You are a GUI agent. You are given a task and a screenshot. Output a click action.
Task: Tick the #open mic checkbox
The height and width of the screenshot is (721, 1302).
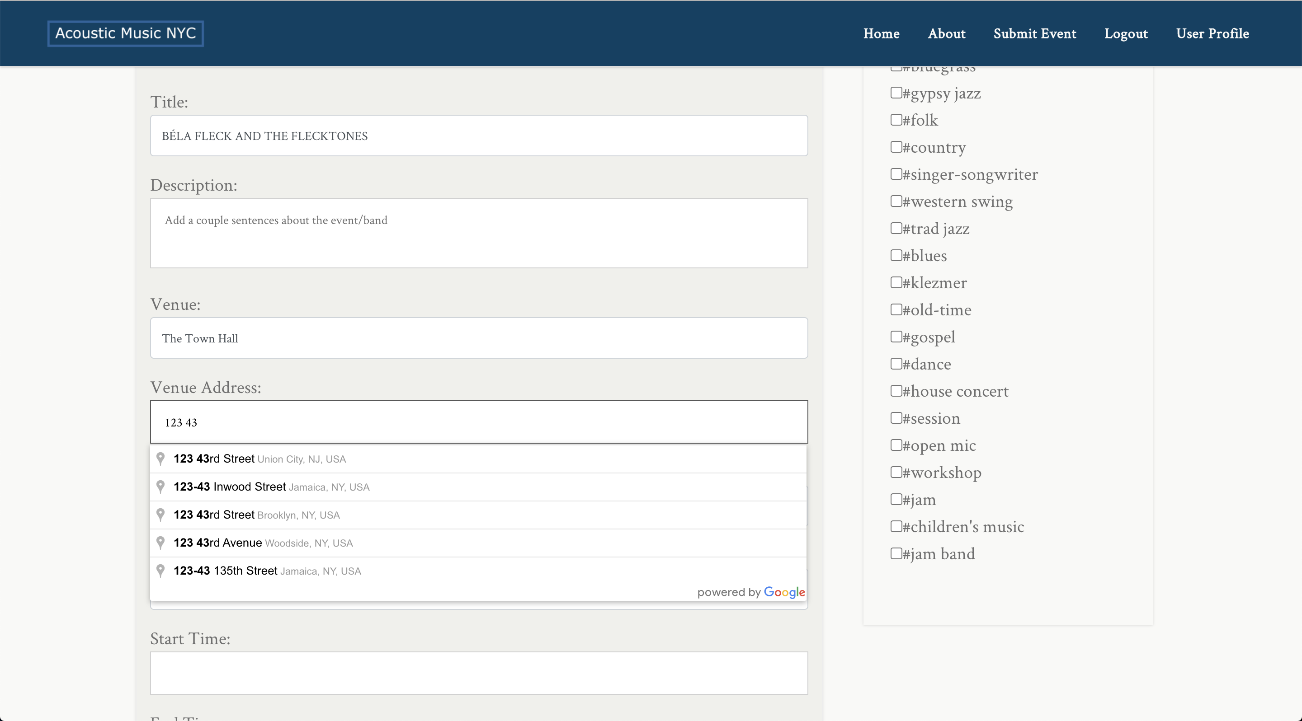click(896, 445)
